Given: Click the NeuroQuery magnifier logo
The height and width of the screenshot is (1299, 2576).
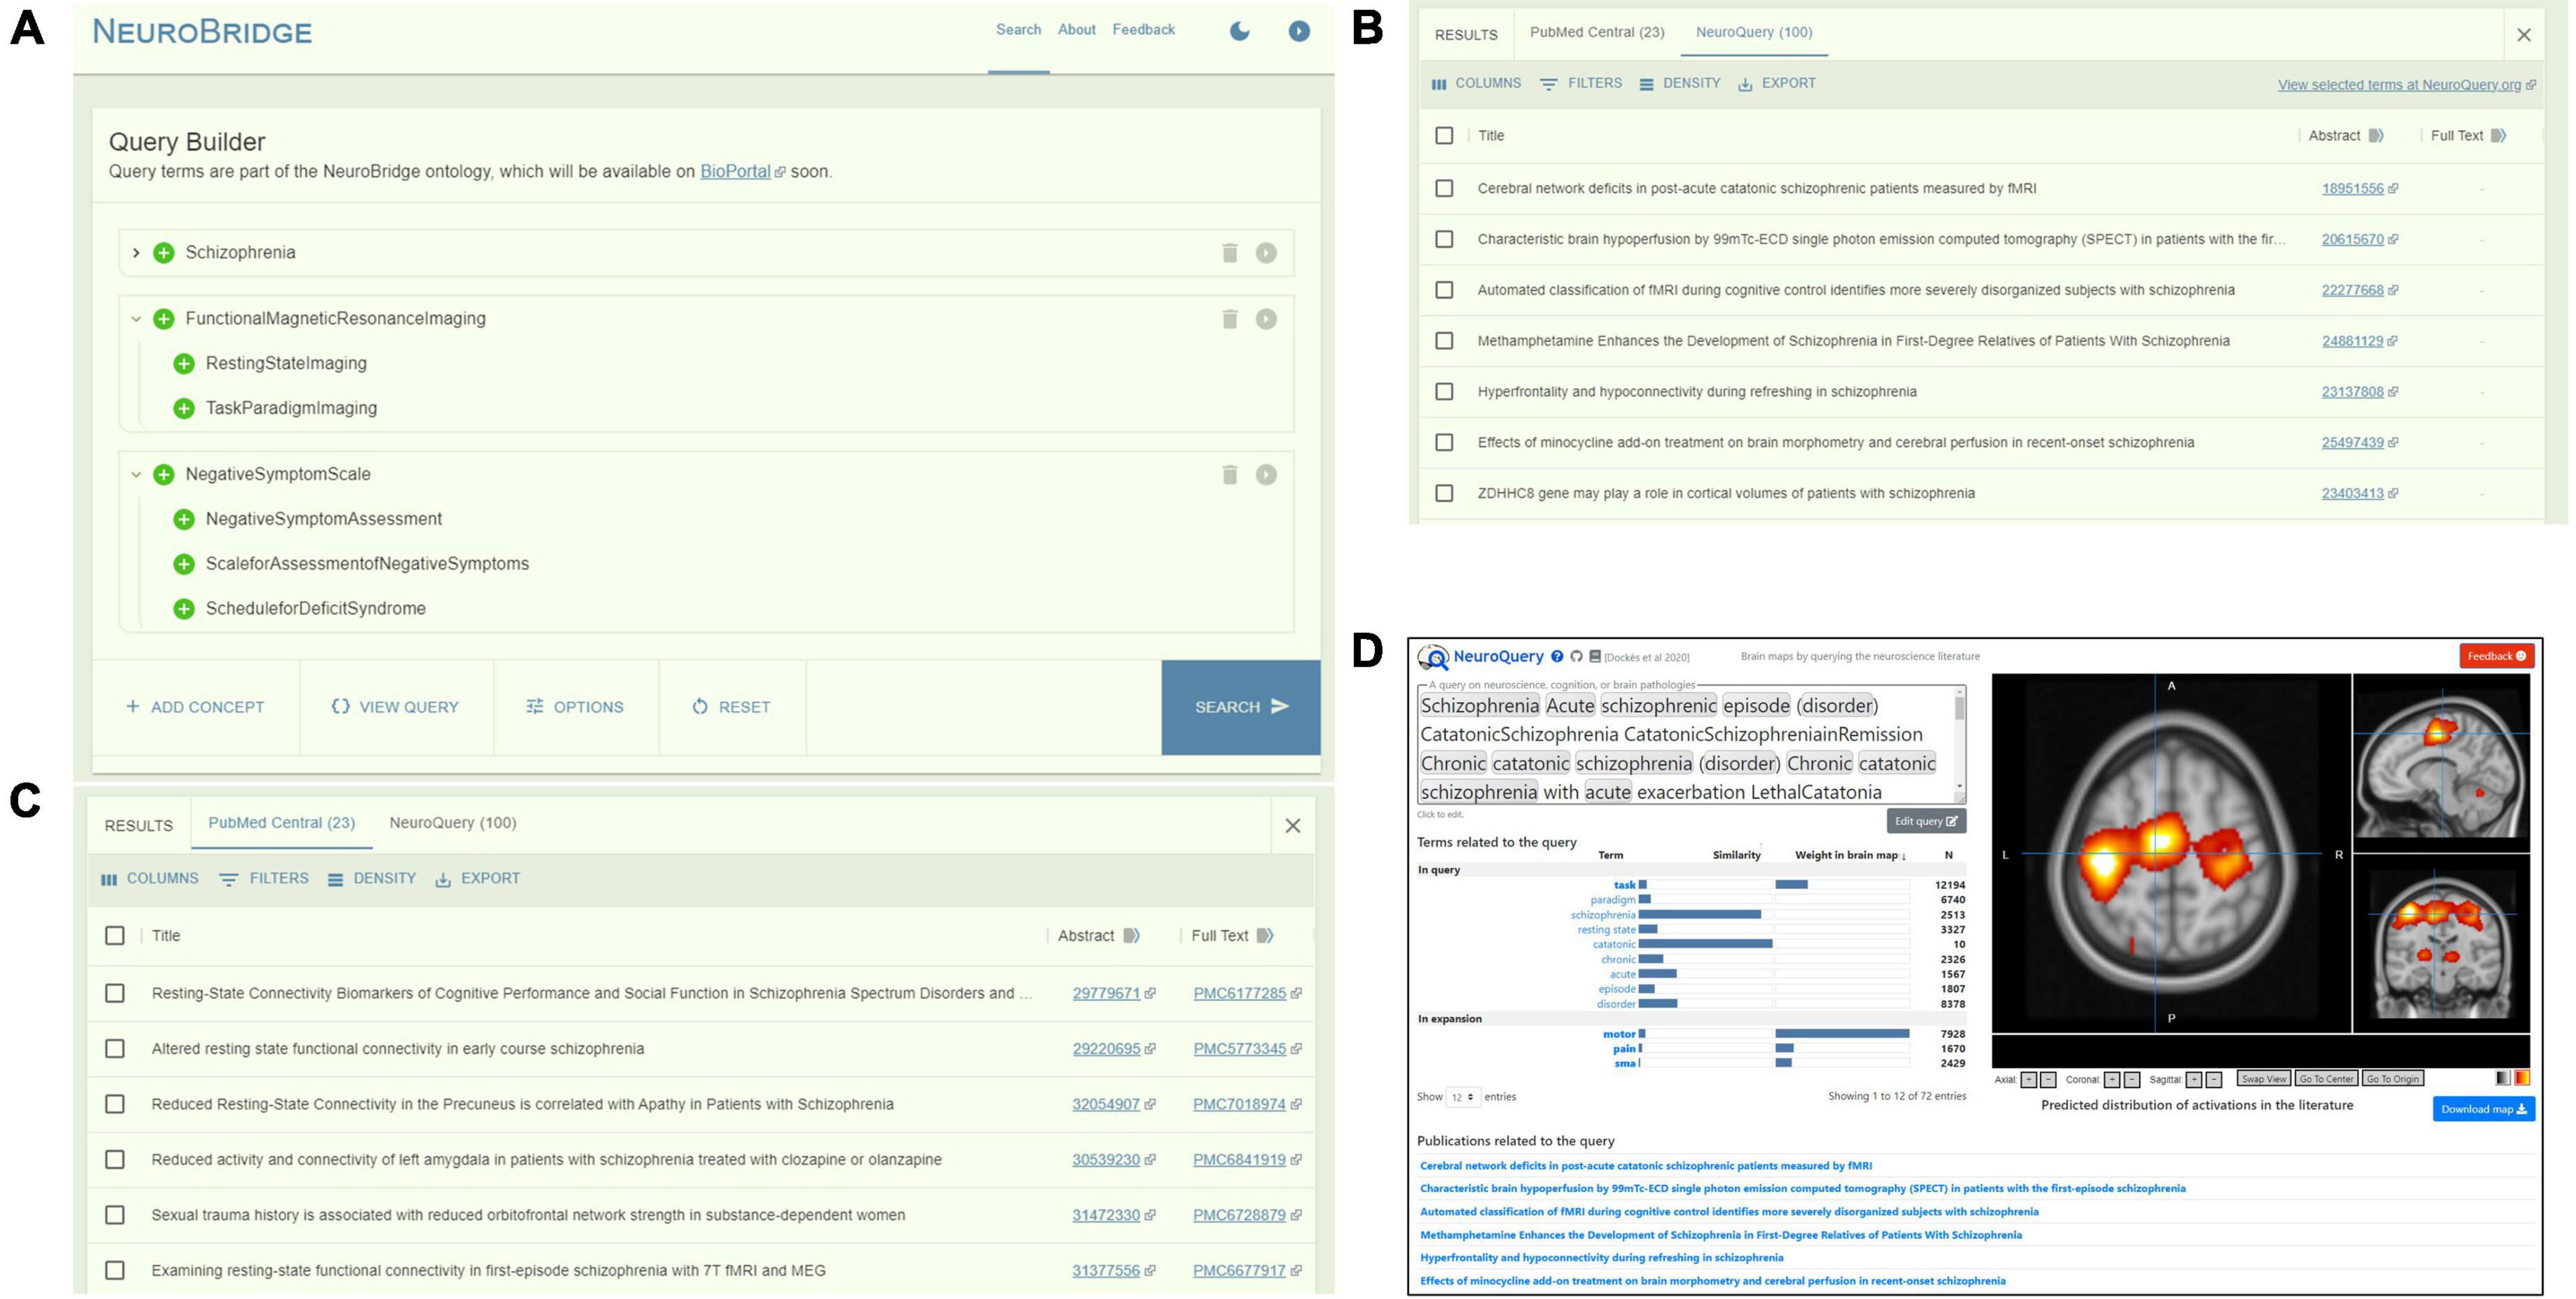Looking at the screenshot, I should (1434, 658).
